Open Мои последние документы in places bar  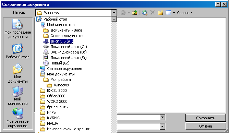pyautogui.click(x=18, y=29)
